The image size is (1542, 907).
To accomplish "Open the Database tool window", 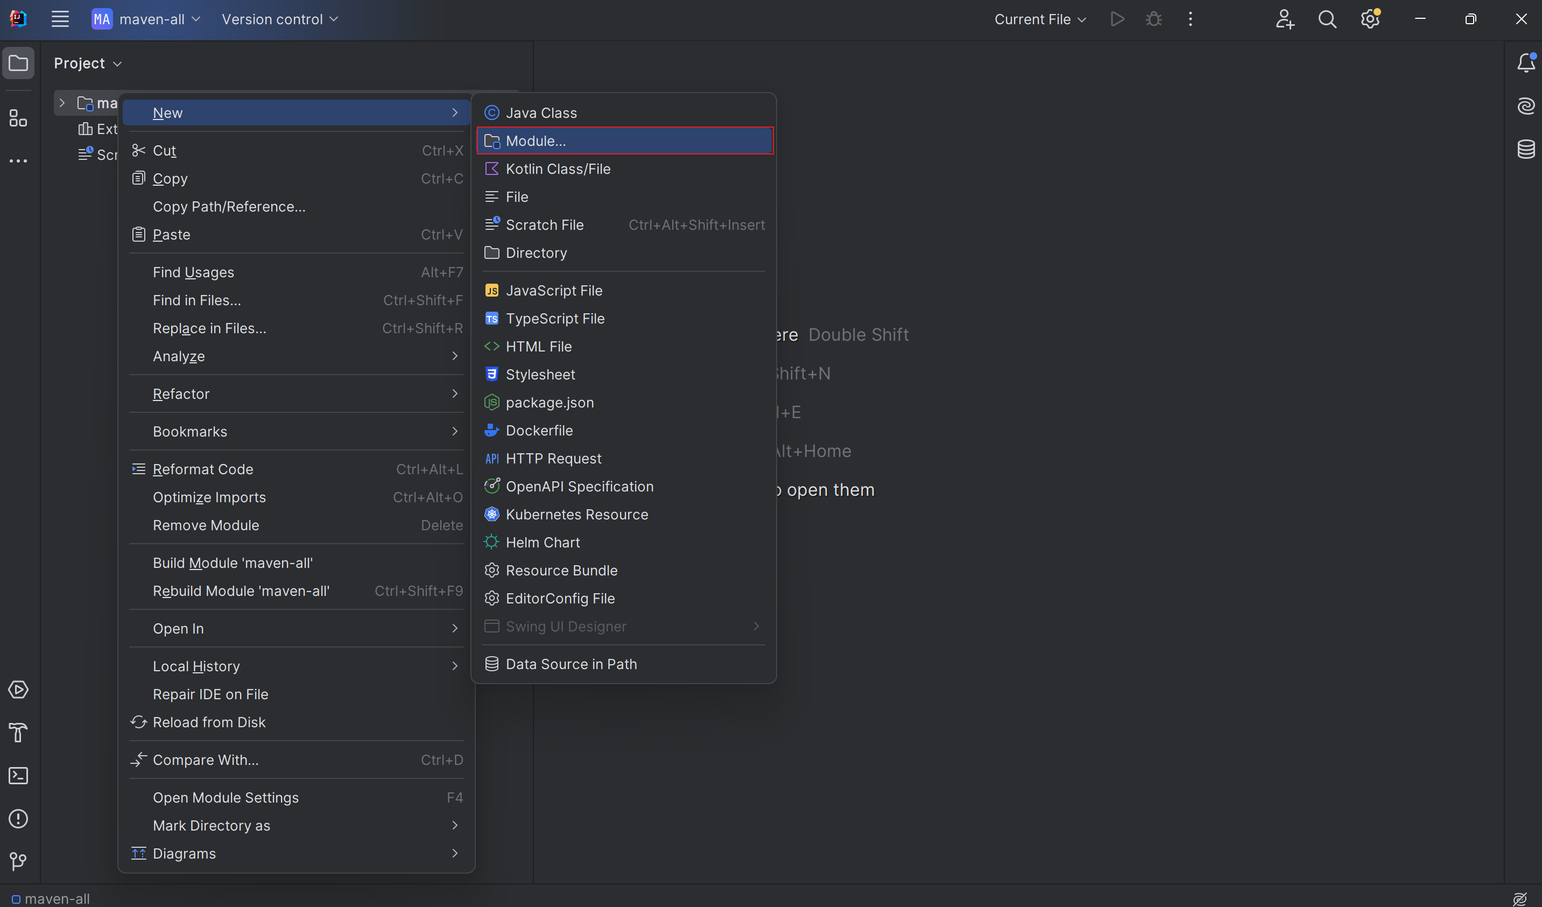I will (x=1526, y=149).
